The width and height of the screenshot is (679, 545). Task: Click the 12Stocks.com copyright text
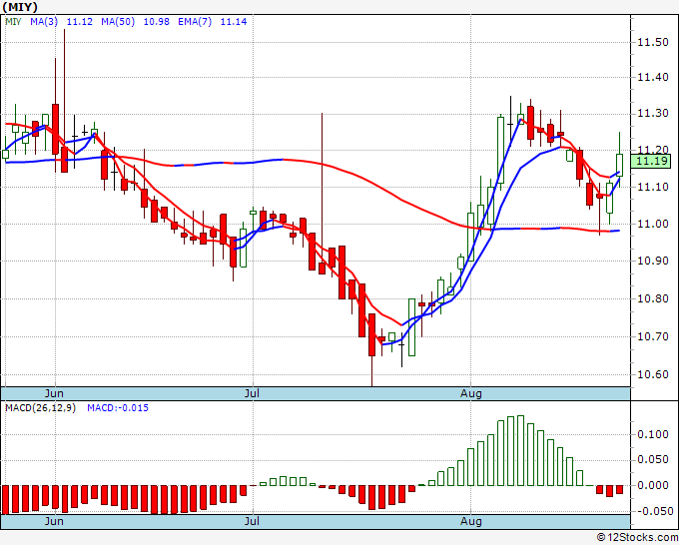[x=637, y=538]
